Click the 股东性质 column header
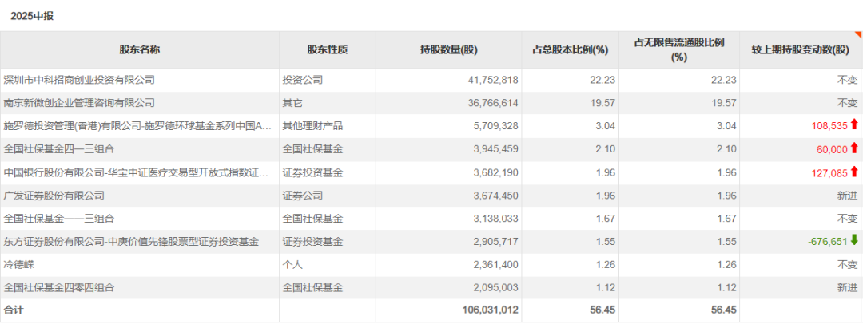Viewport: 863px width, 324px height. click(328, 49)
